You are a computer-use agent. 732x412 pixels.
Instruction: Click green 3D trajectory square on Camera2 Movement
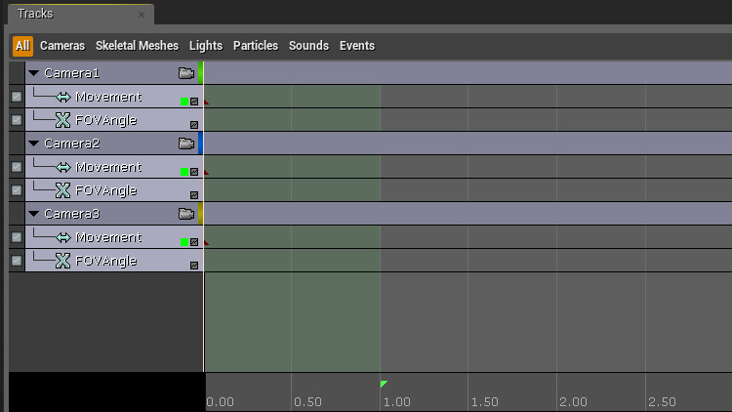tap(184, 172)
